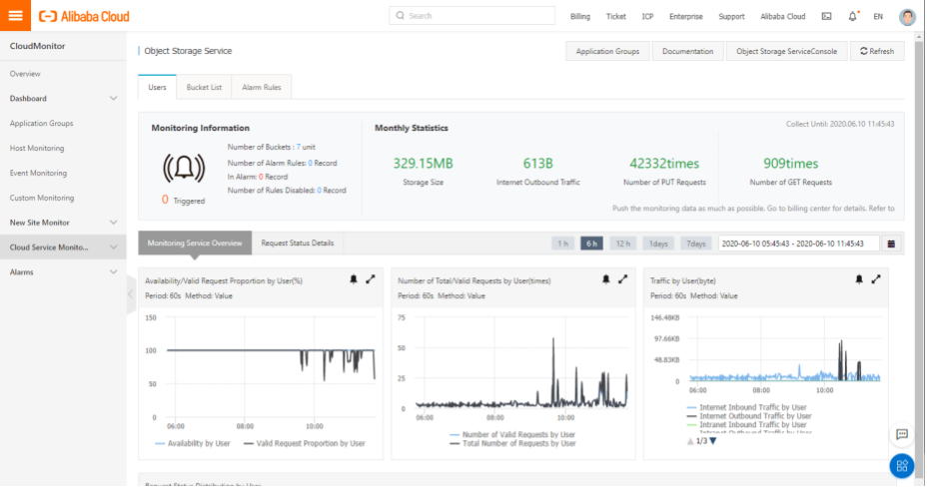Set alarm on Availability chart bell icon
Image resolution: width=930 pixels, height=490 pixels.
[354, 279]
